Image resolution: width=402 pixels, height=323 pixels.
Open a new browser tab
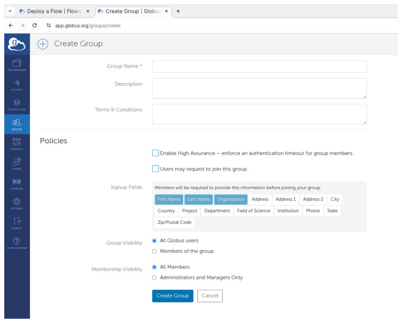pos(178,11)
